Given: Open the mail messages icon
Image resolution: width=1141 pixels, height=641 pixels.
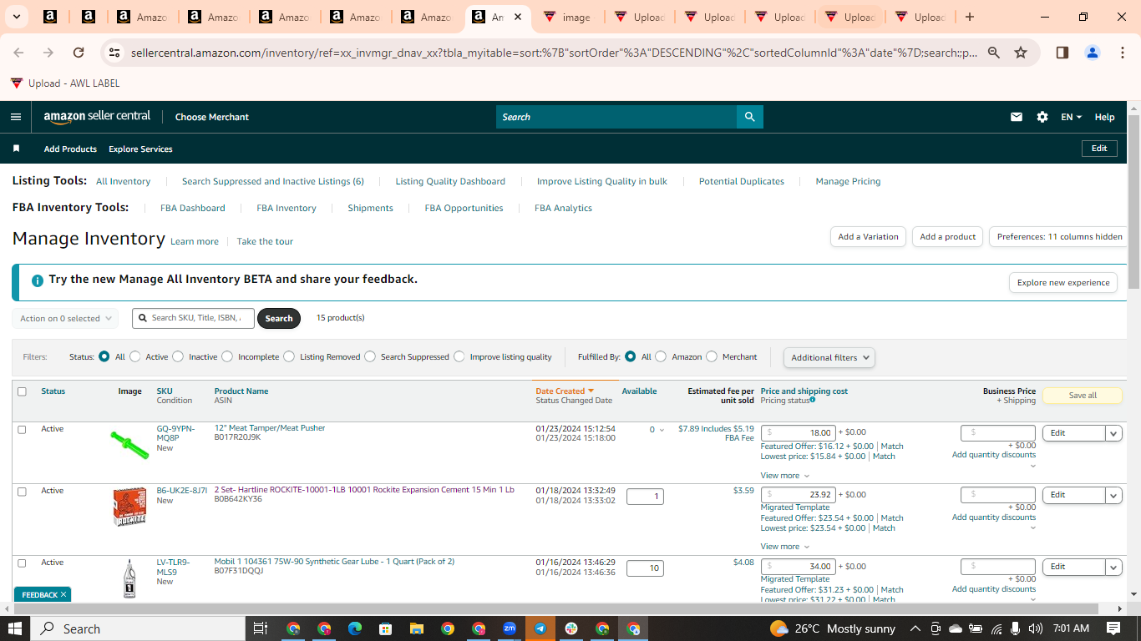Looking at the screenshot, I should [1017, 117].
